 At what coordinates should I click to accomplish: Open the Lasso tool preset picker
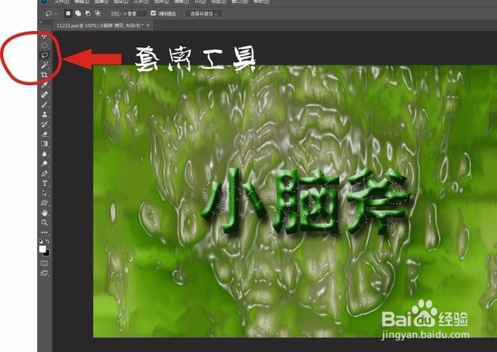51,14
